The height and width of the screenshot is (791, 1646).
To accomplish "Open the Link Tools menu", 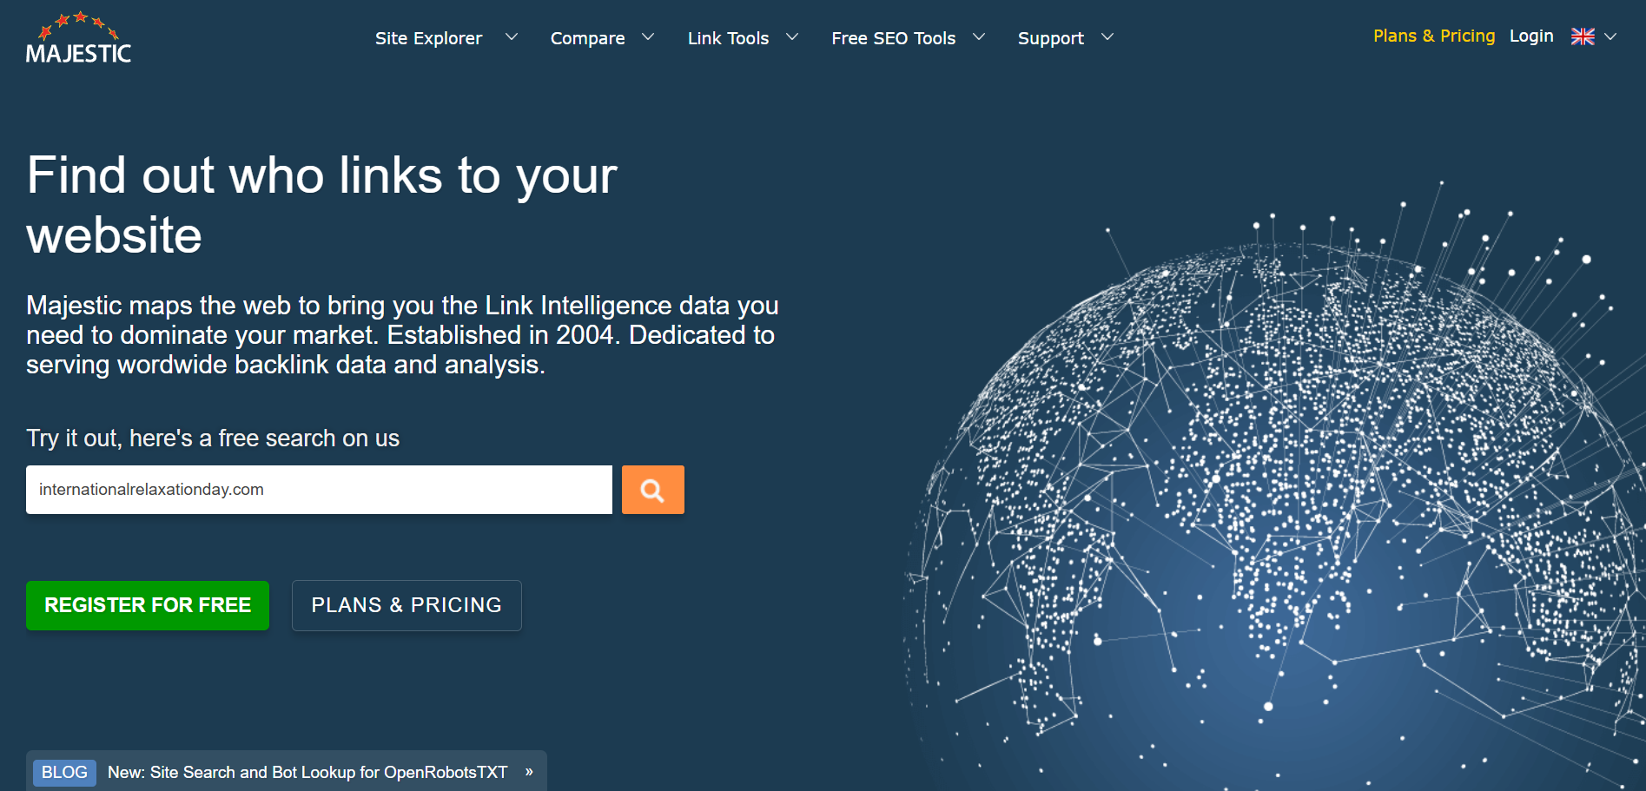I will (728, 38).
